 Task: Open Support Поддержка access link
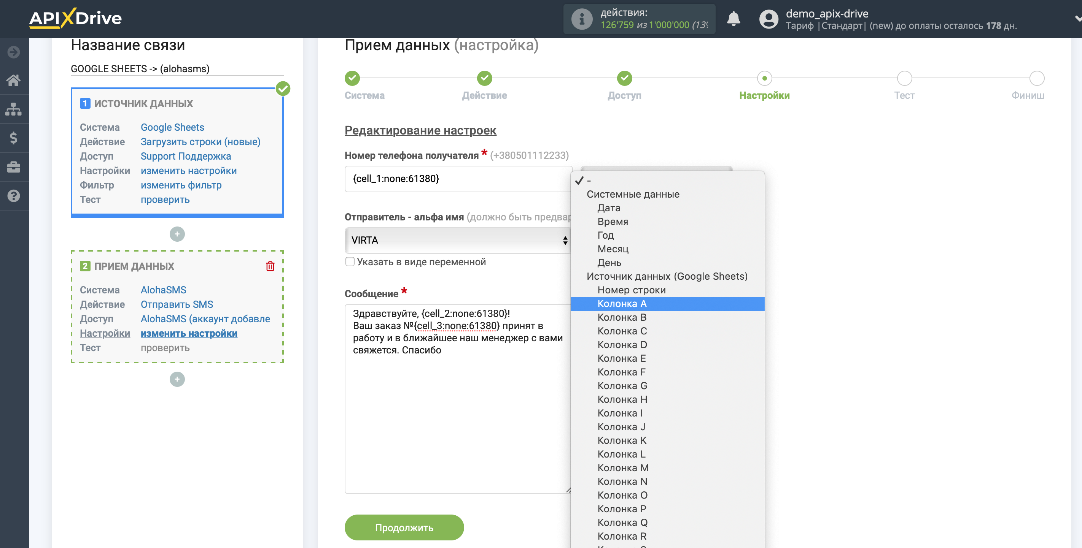186,156
